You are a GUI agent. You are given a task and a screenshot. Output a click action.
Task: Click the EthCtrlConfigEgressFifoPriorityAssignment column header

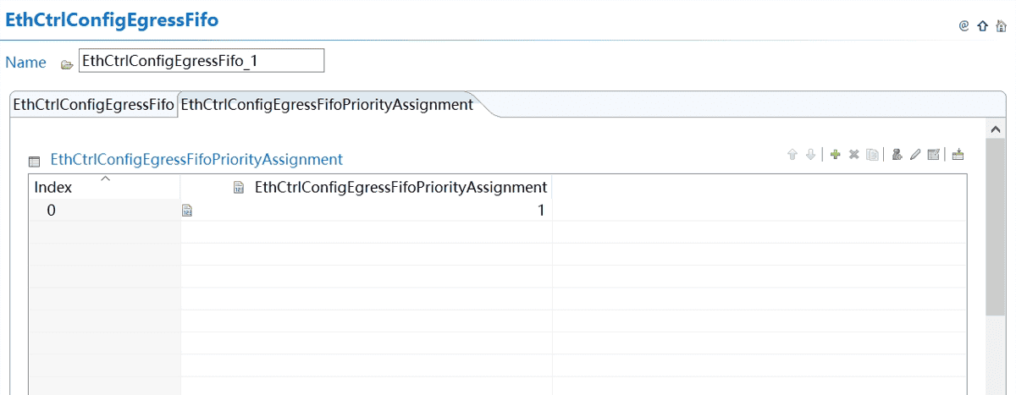click(x=400, y=187)
